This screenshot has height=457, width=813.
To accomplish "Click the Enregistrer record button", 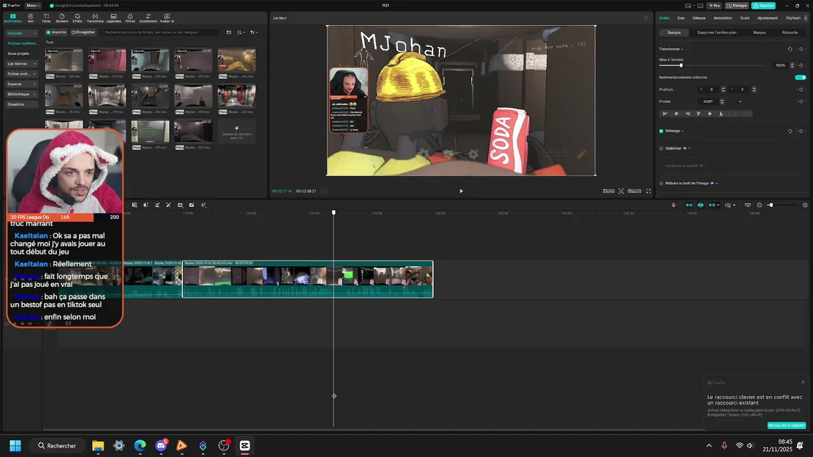I will coord(83,32).
